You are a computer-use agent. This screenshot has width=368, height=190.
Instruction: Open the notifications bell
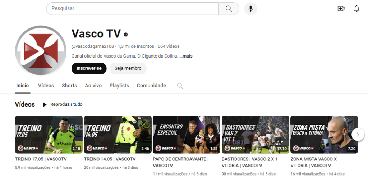tap(356, 9)
